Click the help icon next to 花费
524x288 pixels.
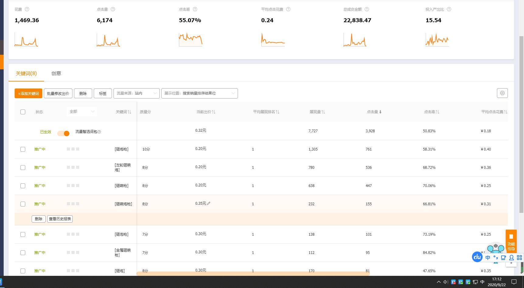(x=27, y=9)
